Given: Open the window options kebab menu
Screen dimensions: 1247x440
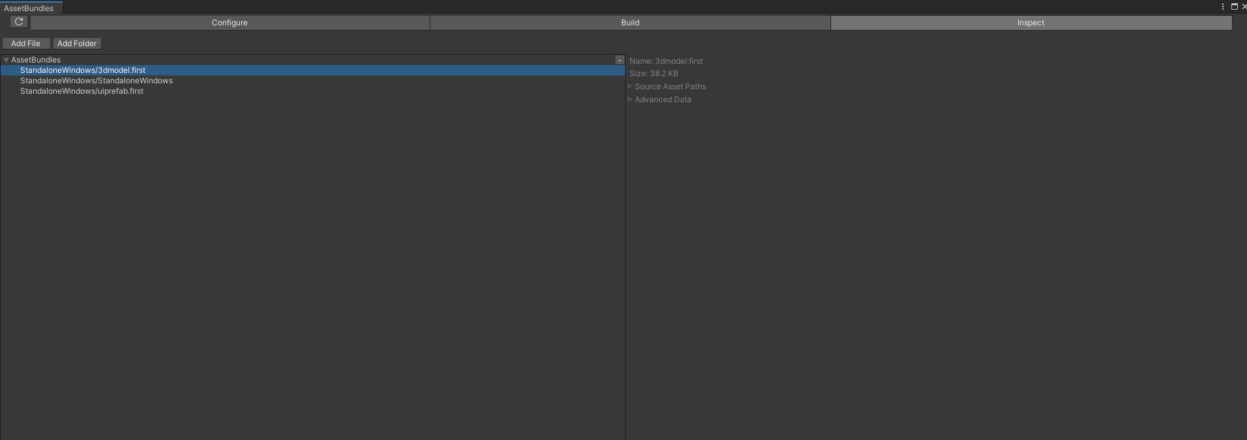Looking at the screenshot, I should tap(1223, 7).
